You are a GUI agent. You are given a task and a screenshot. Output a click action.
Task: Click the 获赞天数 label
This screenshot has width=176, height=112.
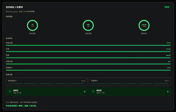coord(9,61)
